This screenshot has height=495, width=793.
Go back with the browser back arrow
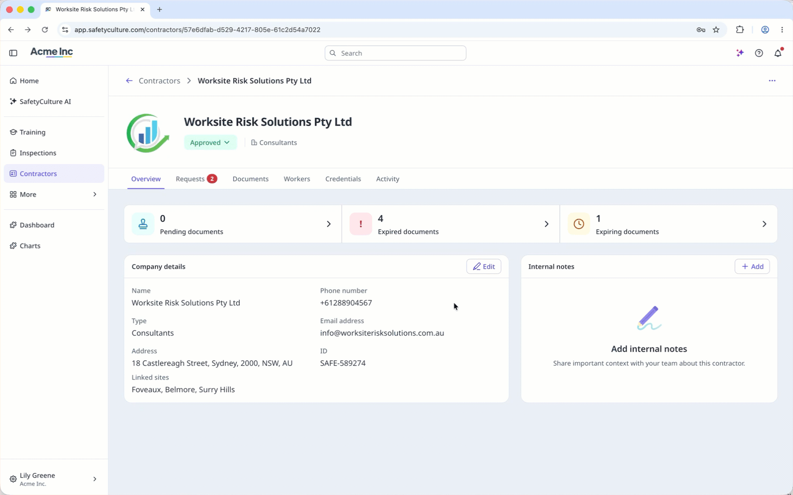[11, 30]
